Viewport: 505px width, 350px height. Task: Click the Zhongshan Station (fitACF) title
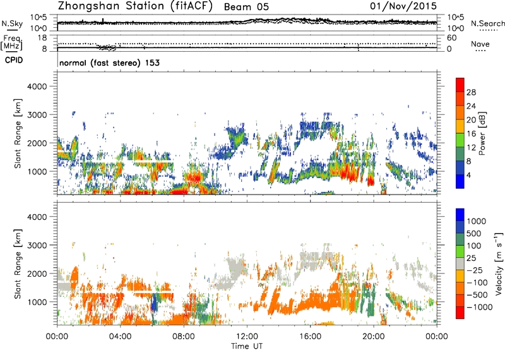[x=135, y=6]
